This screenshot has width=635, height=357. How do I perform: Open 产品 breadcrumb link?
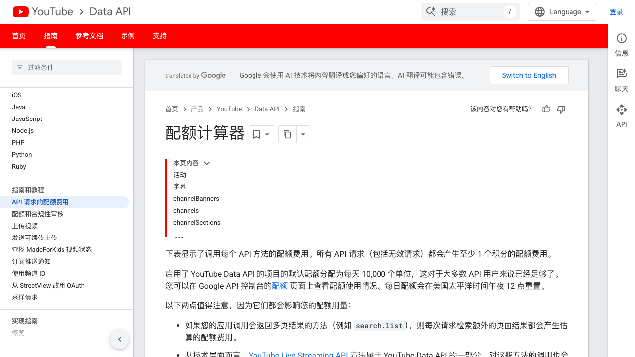pyautogui.click(x=197, y=109)
